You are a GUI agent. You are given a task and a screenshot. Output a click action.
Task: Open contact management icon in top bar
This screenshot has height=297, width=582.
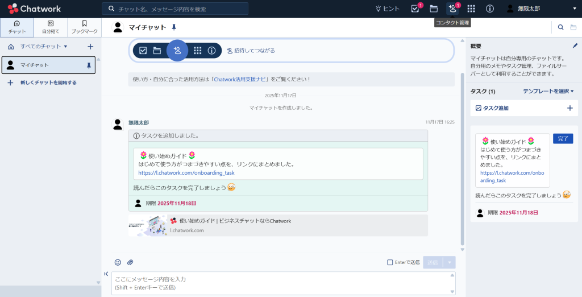[x=452, y=9]
